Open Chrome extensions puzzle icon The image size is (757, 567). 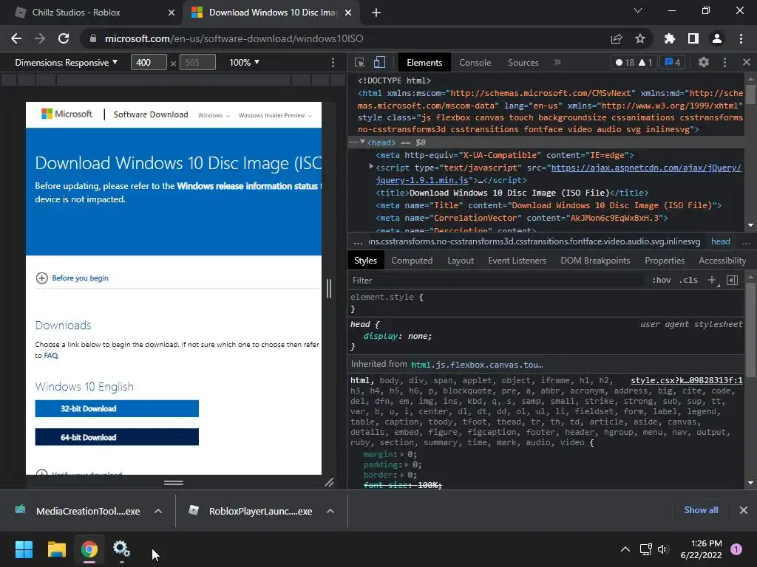[670, 38]
